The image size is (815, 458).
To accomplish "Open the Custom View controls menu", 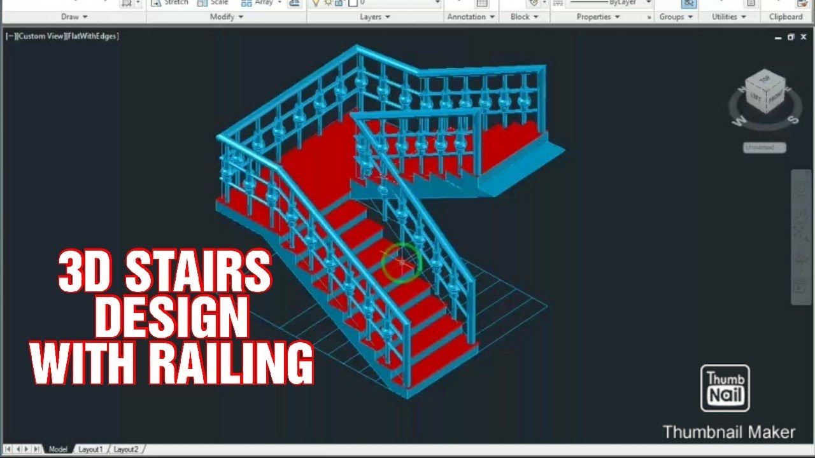I will (x=41, y=36).
